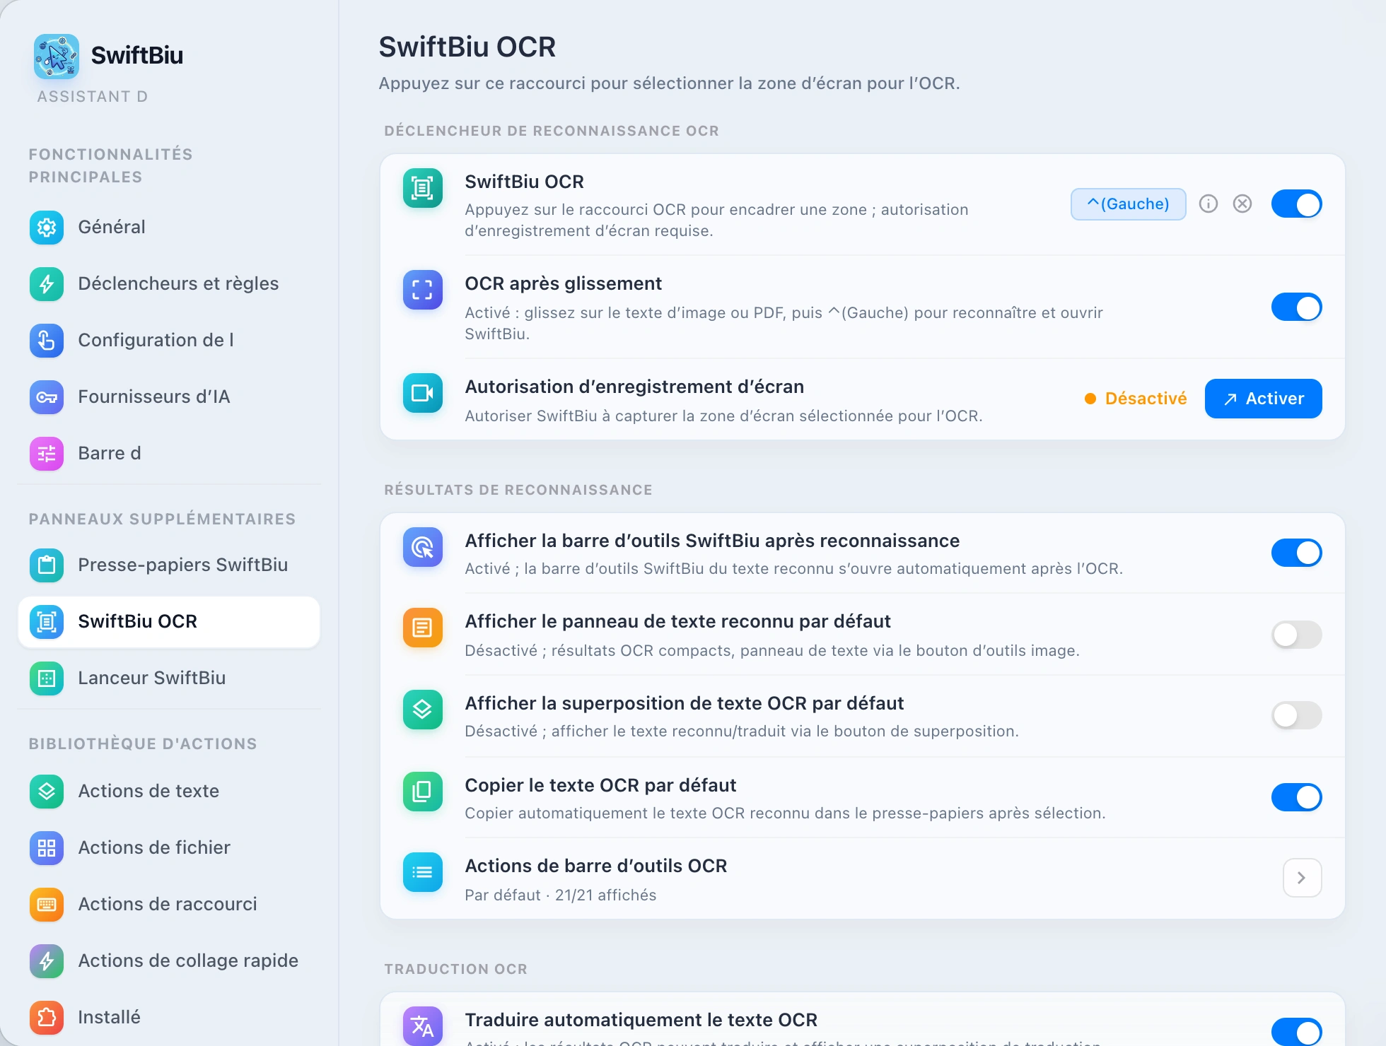
Task: Switch to Lanceur SwiftBiu panel
Action: (x=169, y=678)
